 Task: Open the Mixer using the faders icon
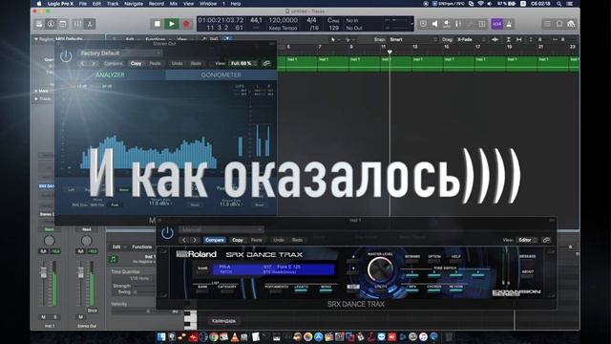coord(78,24)
